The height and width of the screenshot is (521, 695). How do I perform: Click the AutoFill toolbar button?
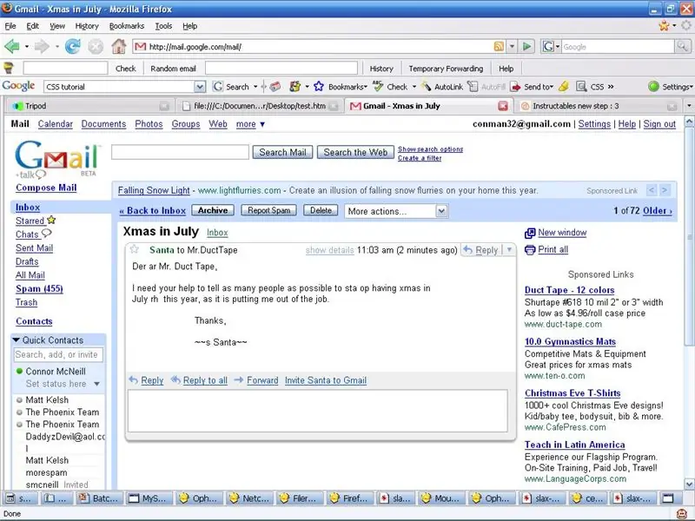pyautogui.click(x=487, y=86)
